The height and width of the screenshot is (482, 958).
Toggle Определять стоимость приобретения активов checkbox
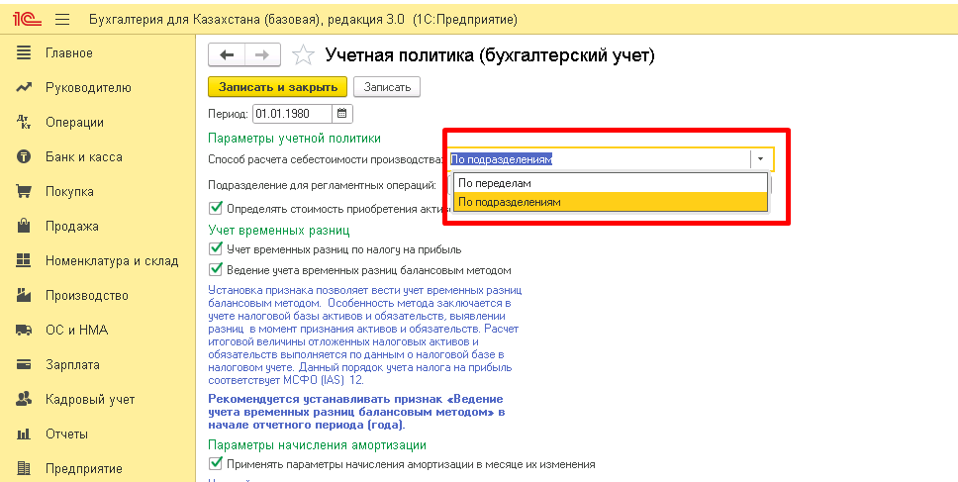pos(216,208)
